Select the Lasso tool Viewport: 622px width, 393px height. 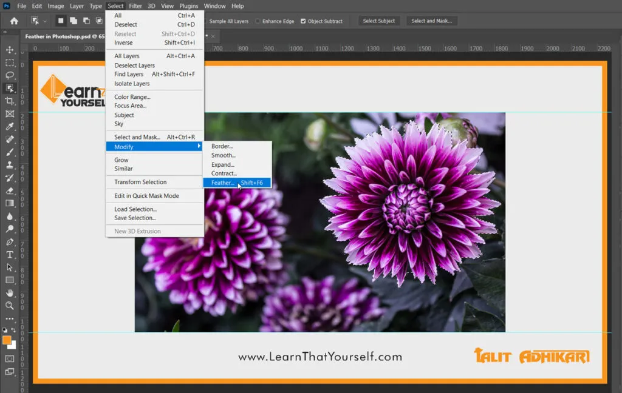(x=10, y=75)
